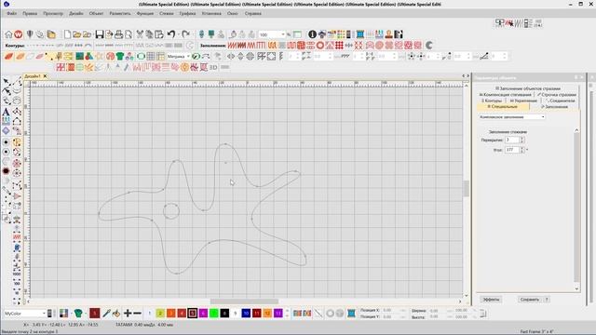
Task: Click the blue thread spool icon
Action: point(359,34)
